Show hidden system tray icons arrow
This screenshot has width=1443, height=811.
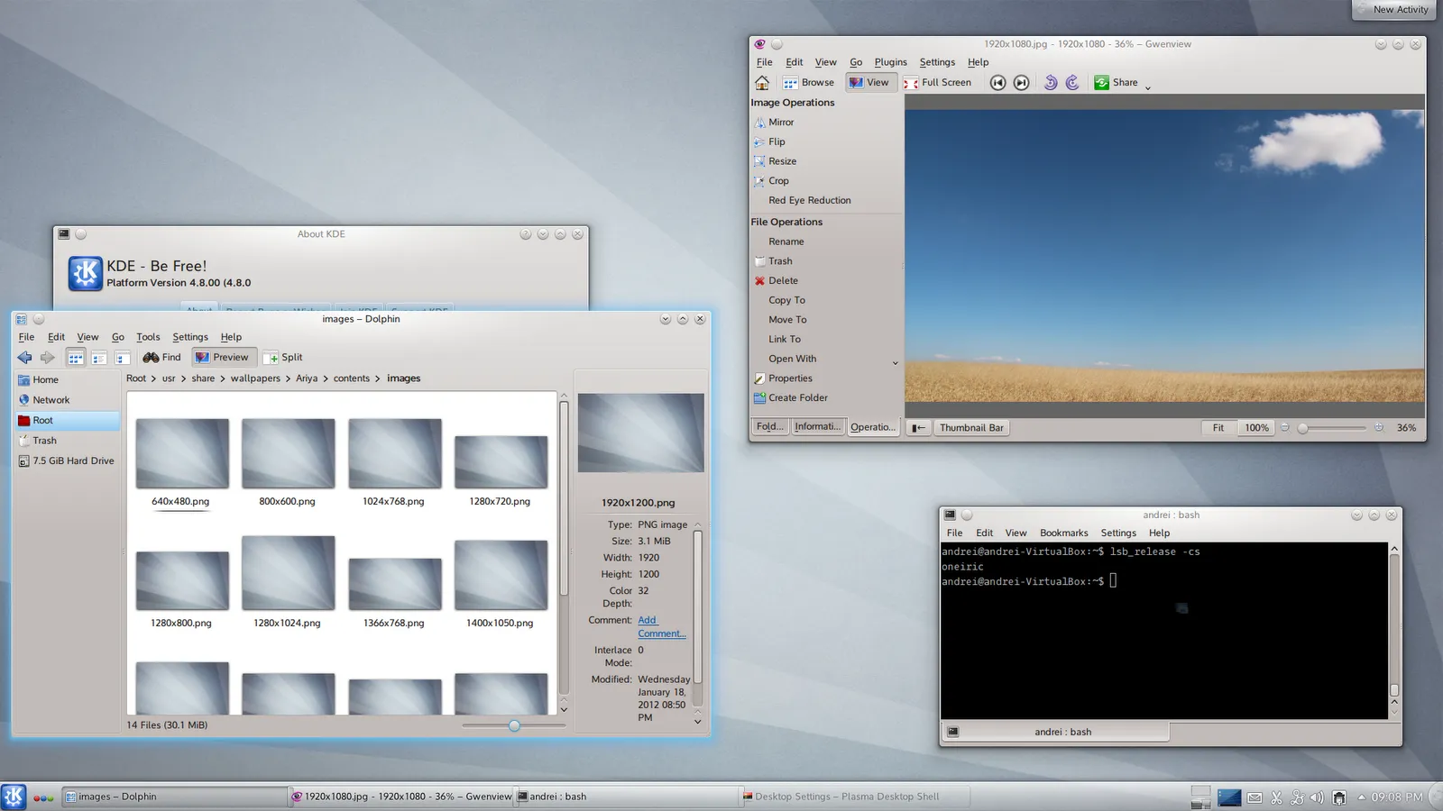click(1361, 797)
